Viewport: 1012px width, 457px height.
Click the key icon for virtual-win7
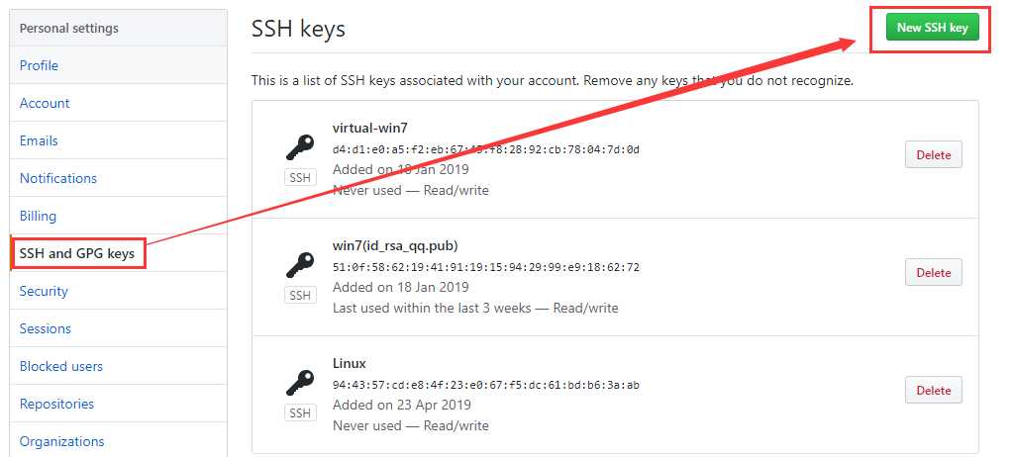coord(300,147)
